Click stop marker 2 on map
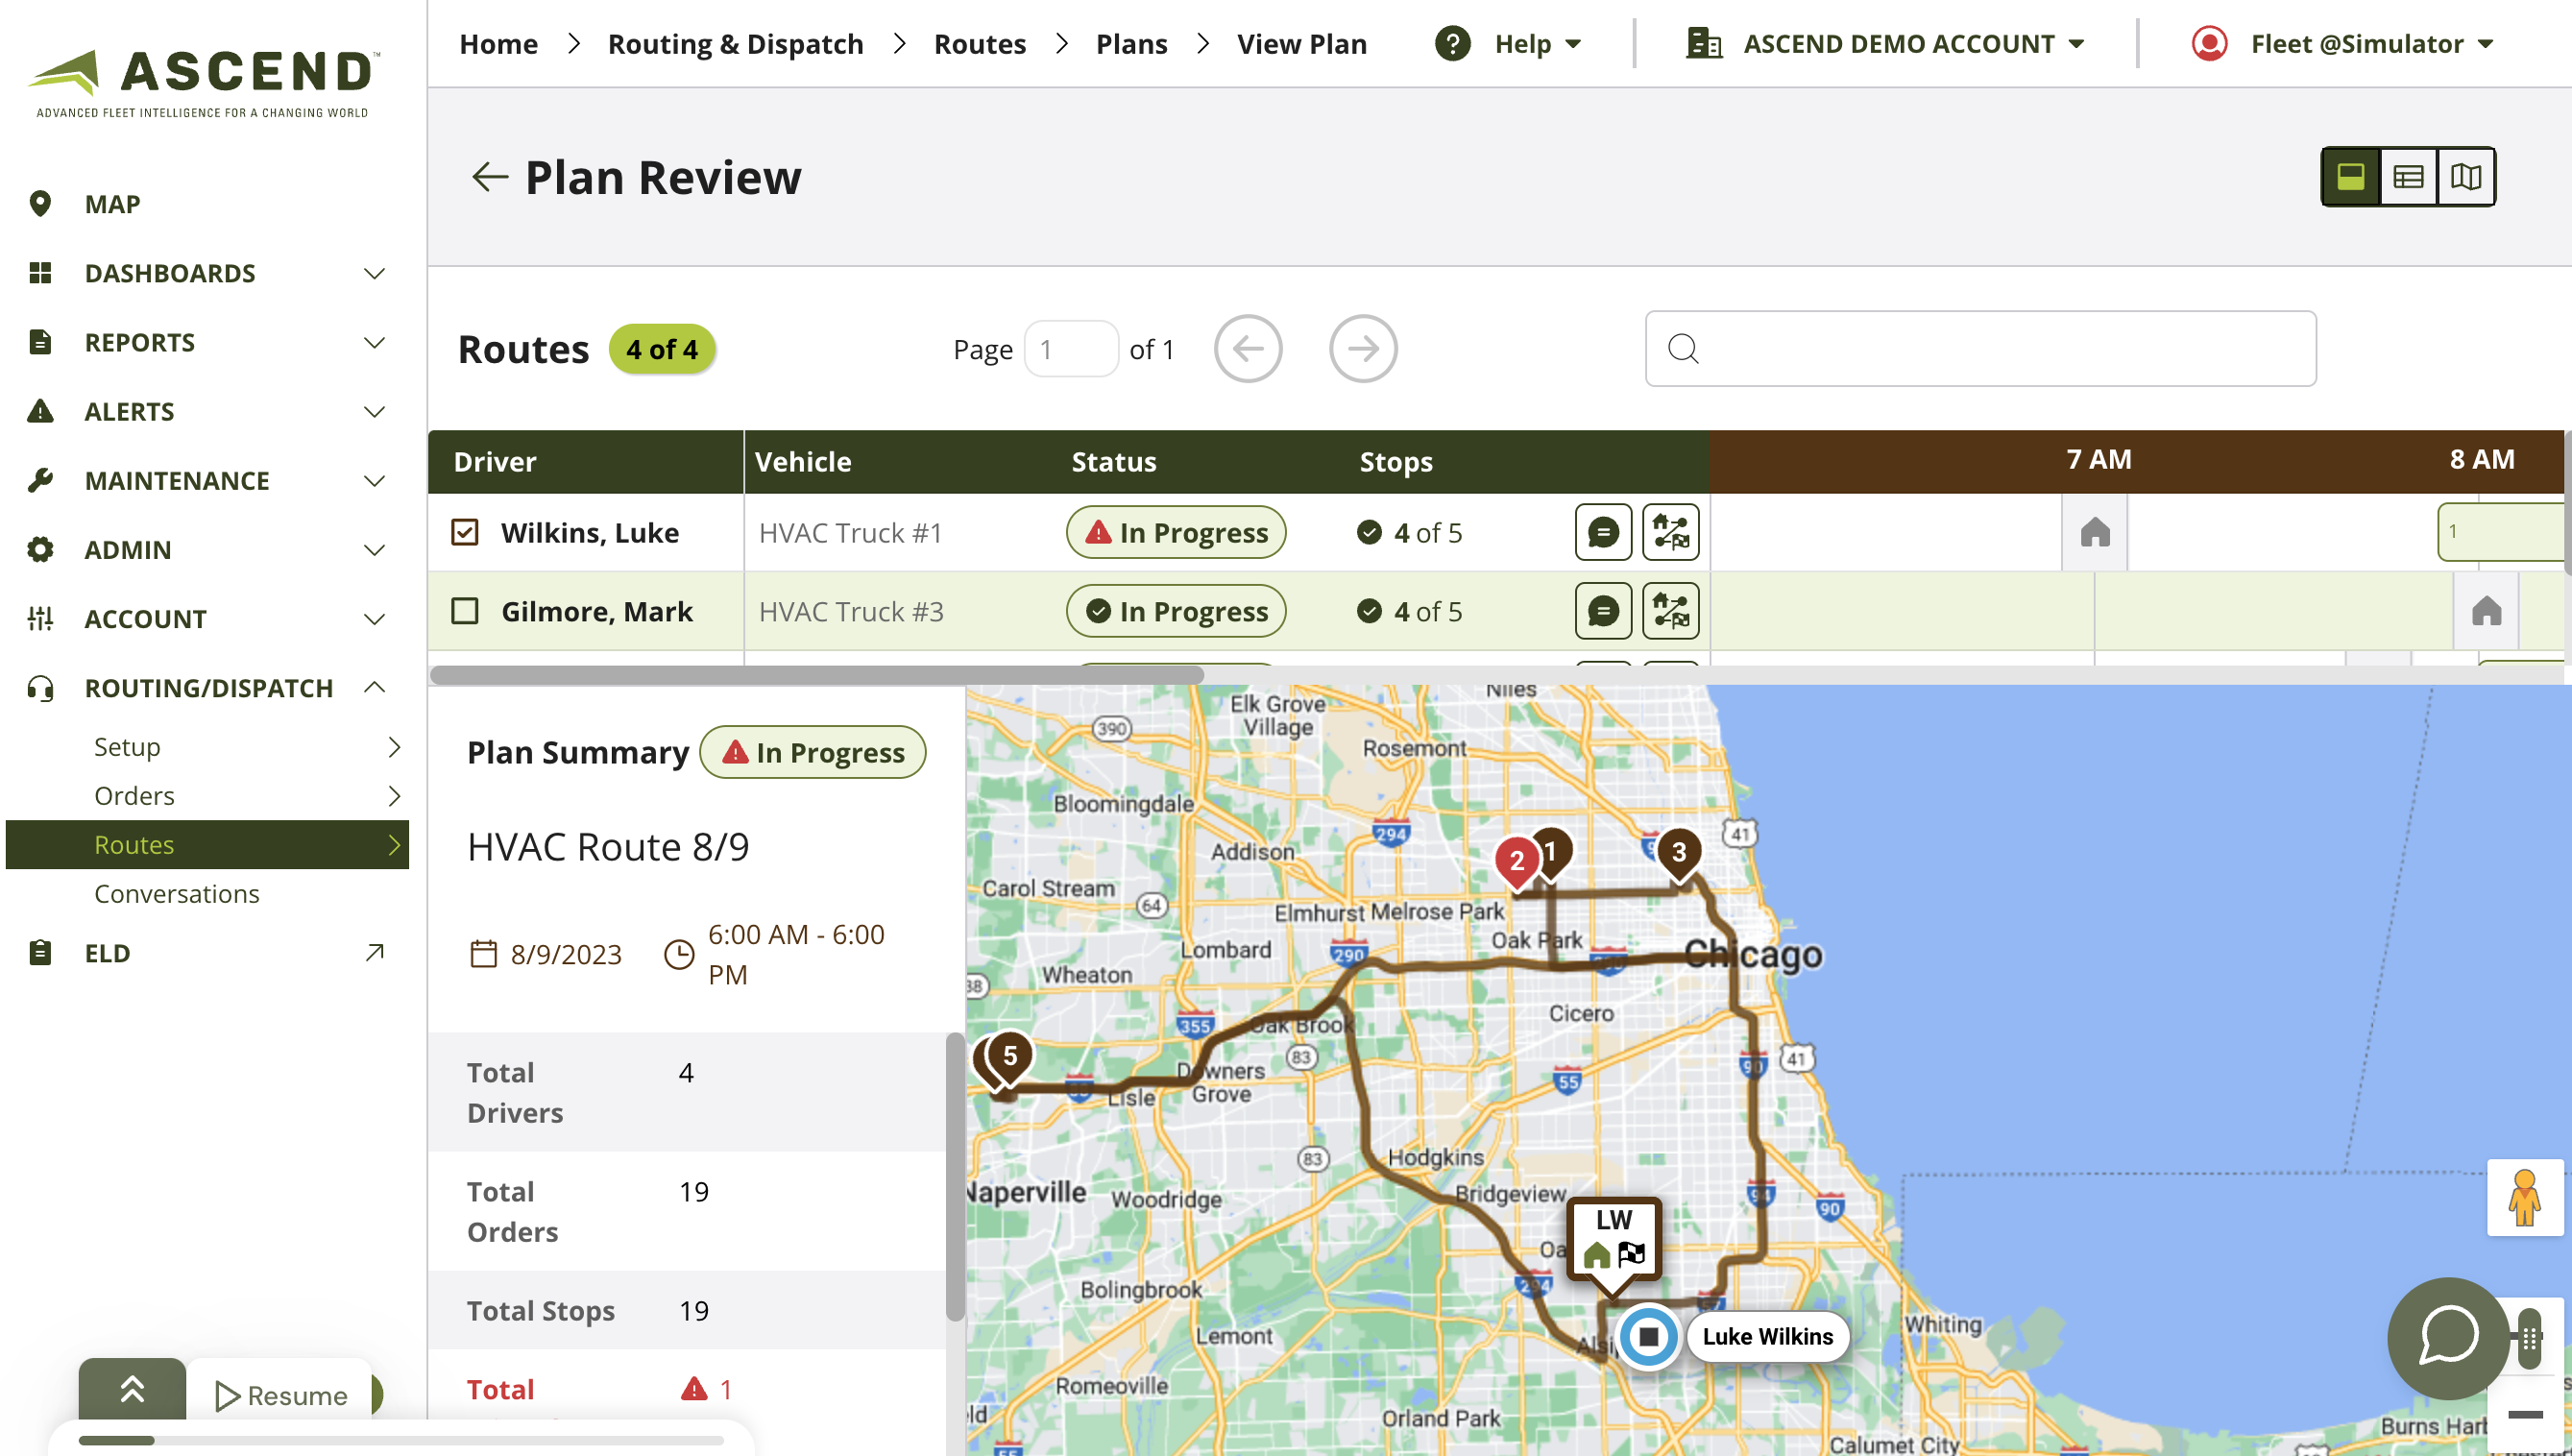The image size is (2572, 1456). click(x=1516, y=861)
